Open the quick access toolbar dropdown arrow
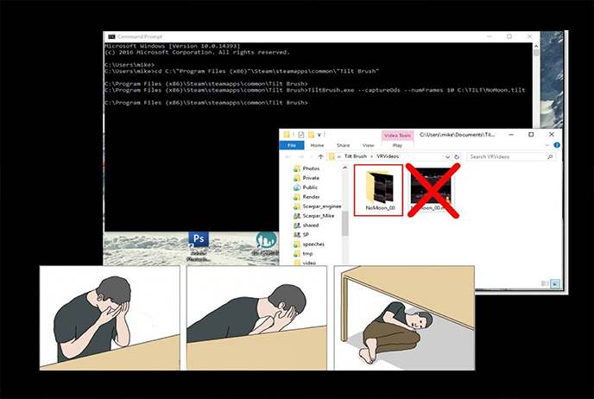 point(319,135)
